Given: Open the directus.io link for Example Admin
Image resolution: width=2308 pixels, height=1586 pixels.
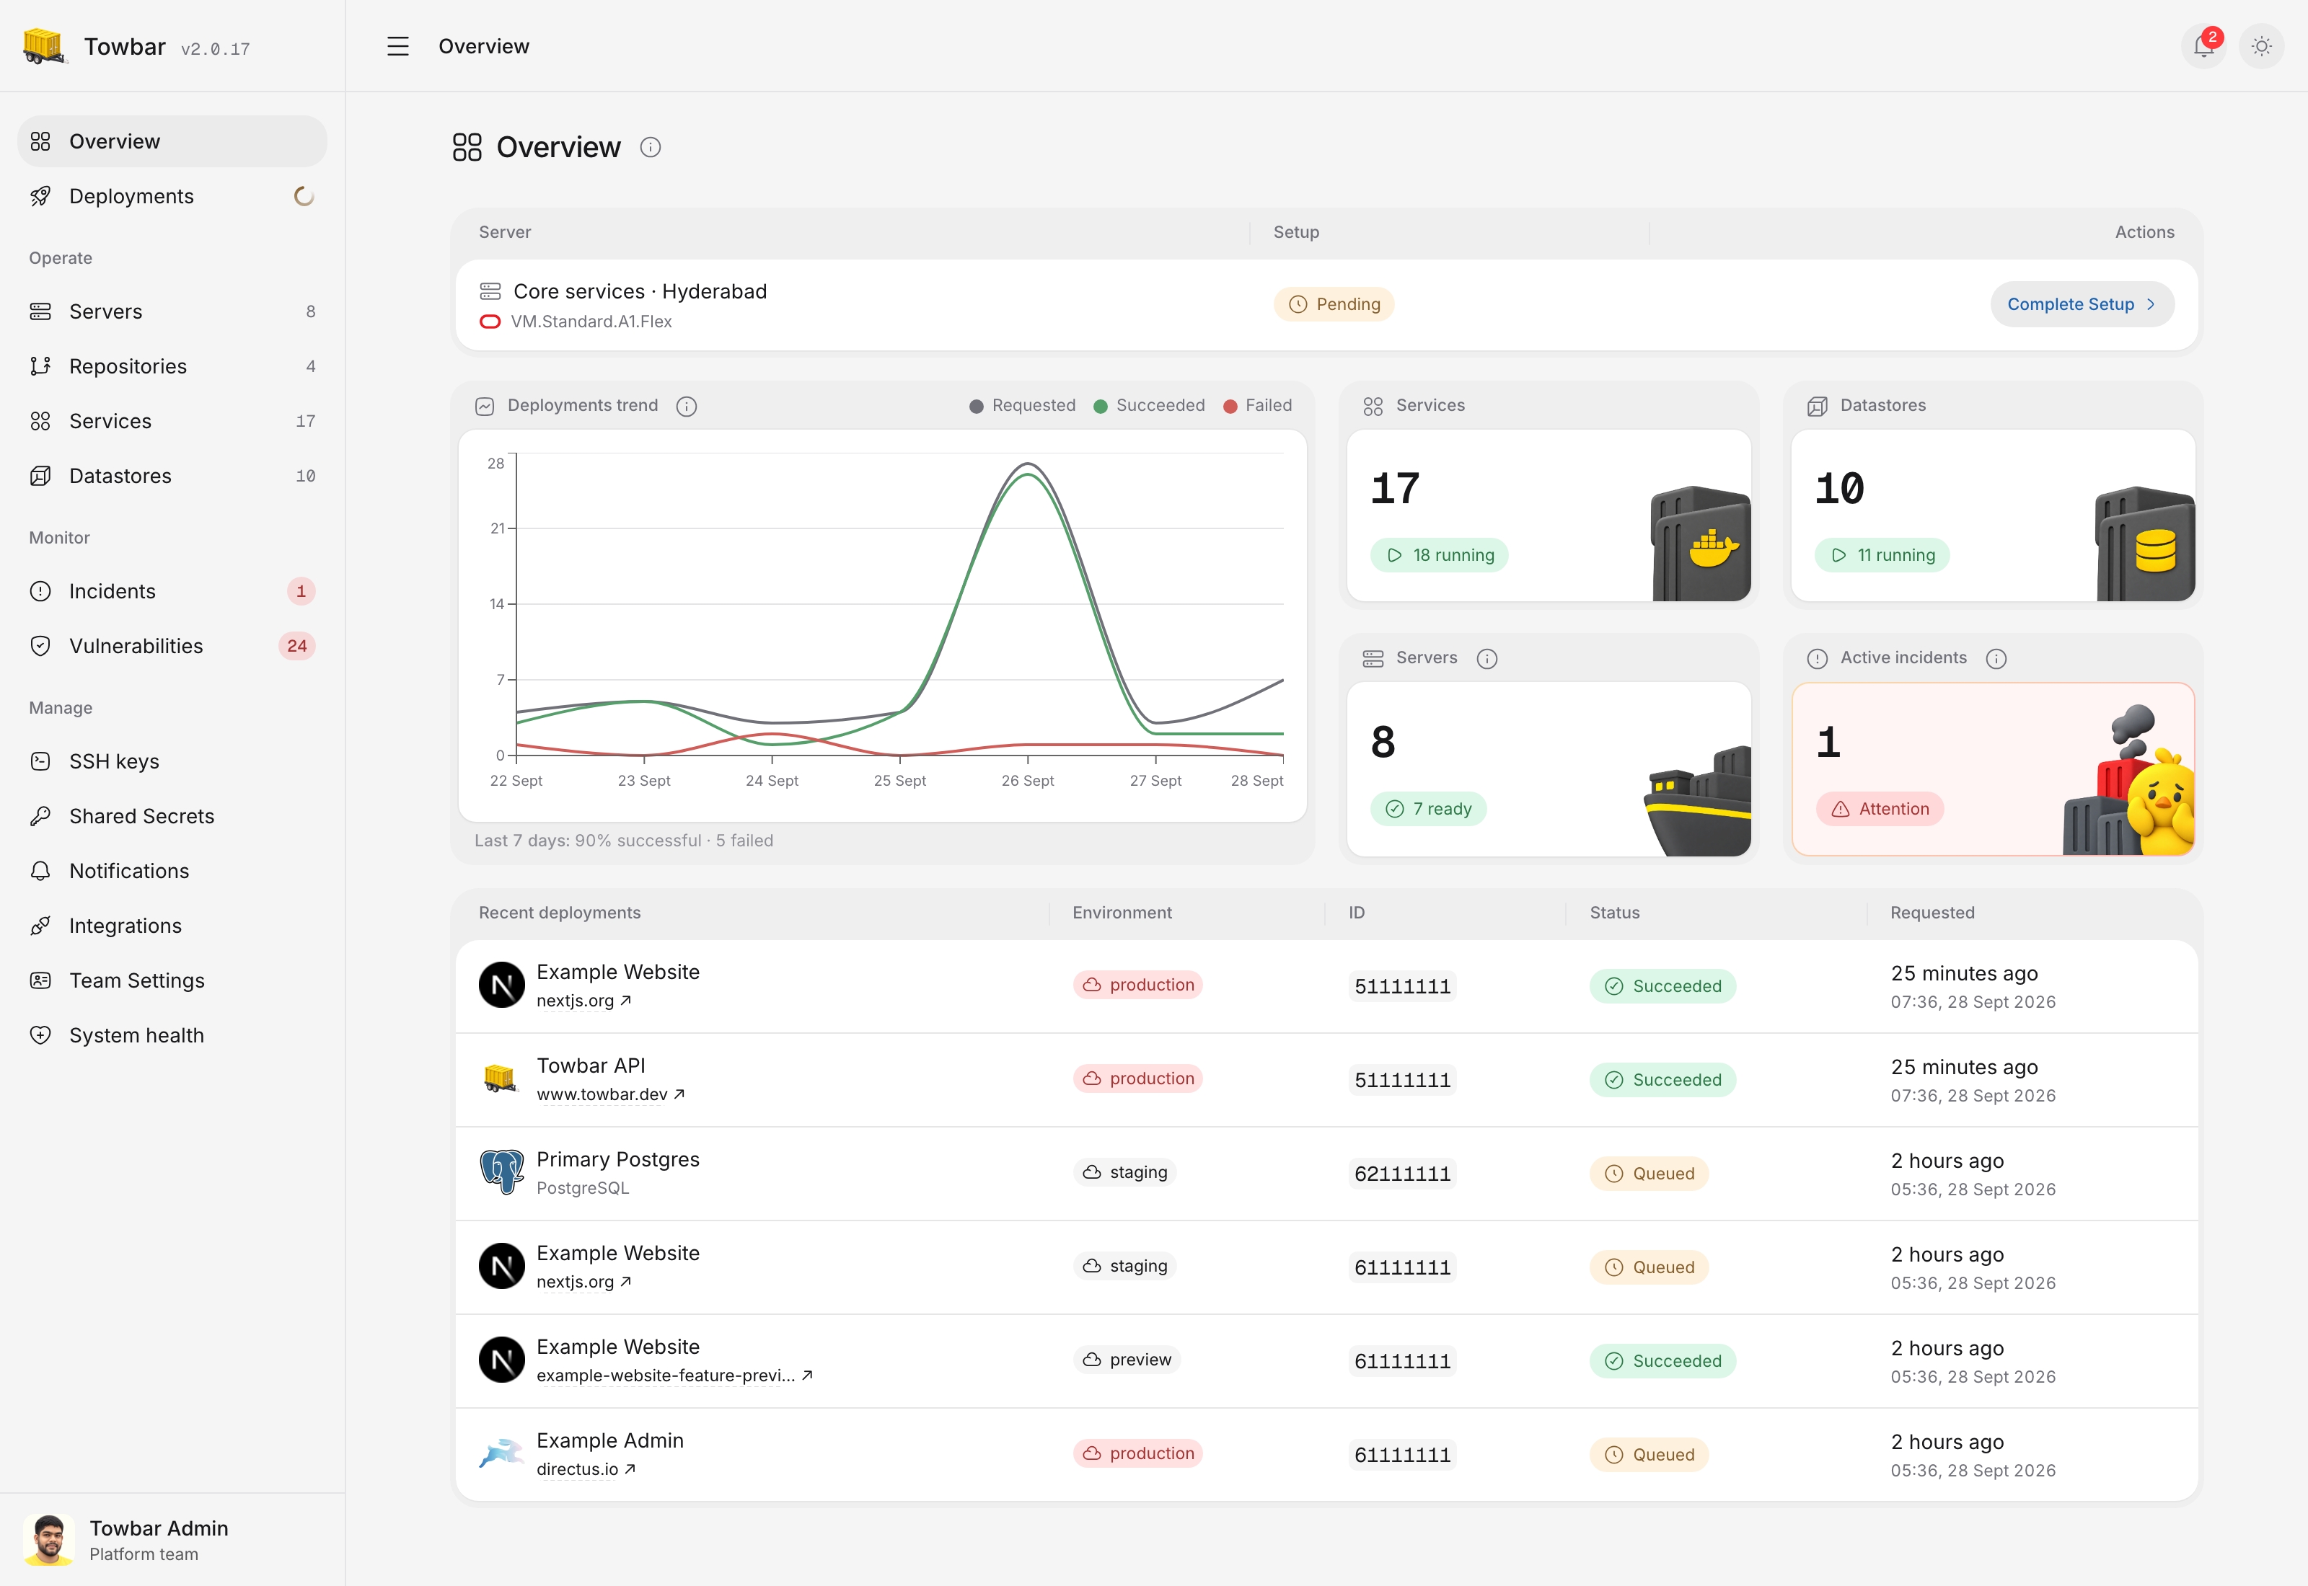Looking at the screenshot, I should 586,1468.
